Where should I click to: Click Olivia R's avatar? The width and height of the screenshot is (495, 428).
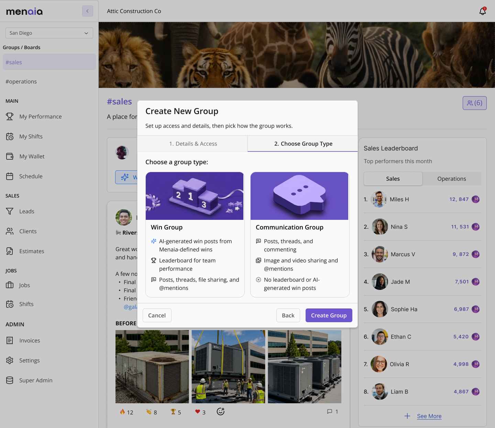click(379, 364)
